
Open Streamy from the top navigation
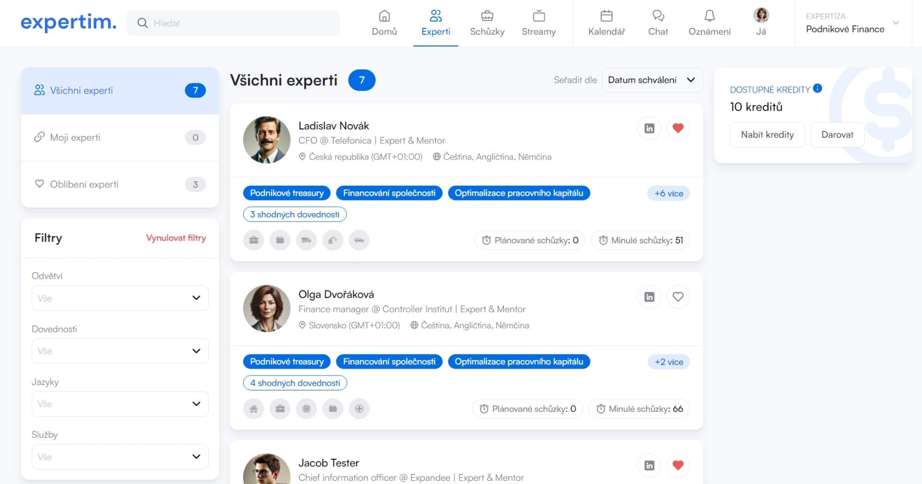pos(538,23)
